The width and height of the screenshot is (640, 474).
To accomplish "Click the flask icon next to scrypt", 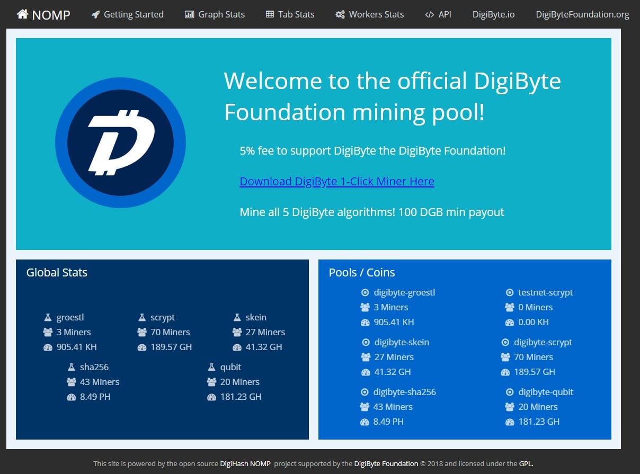I will point(141,318).
